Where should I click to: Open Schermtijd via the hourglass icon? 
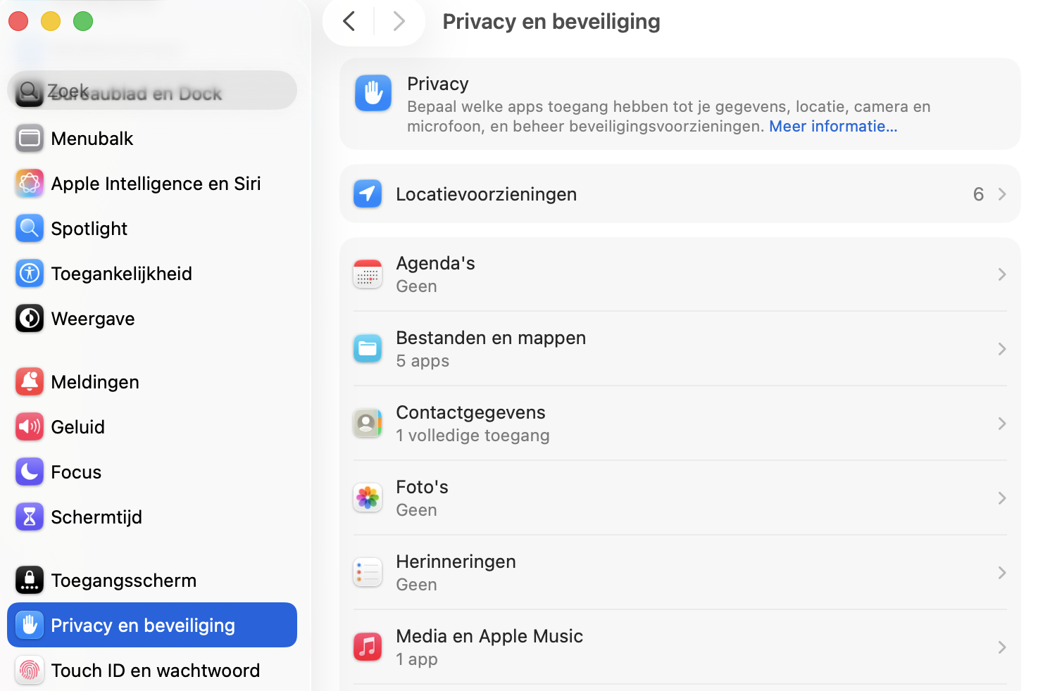click(x=29, y=516)
